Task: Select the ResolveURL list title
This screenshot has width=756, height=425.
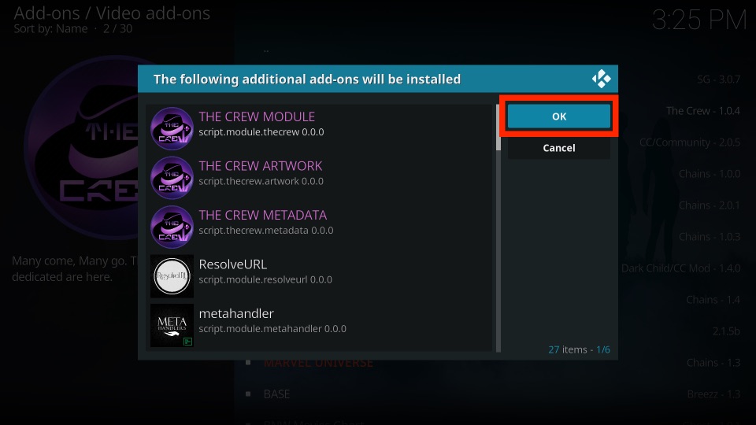Action: (x=233, y=264)
